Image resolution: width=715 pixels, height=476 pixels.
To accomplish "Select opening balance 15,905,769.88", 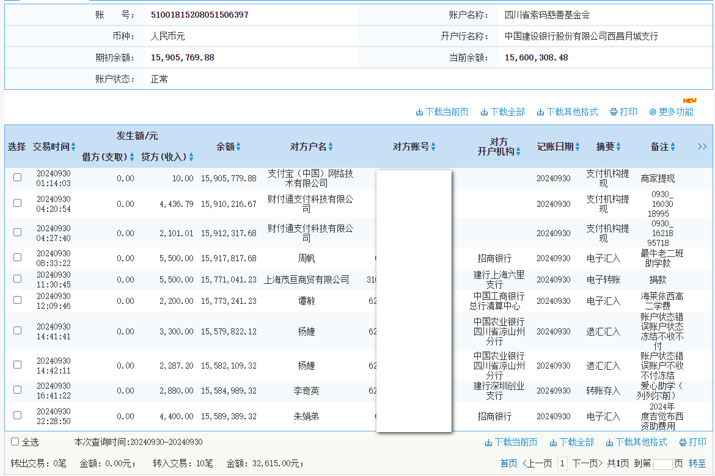I will pos(182,58).
